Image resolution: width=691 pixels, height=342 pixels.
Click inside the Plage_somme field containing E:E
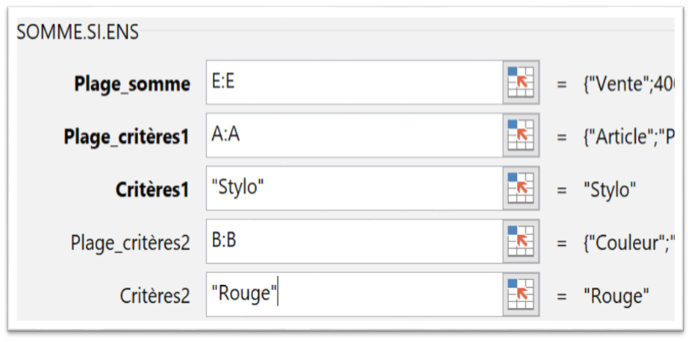(354, 83)
